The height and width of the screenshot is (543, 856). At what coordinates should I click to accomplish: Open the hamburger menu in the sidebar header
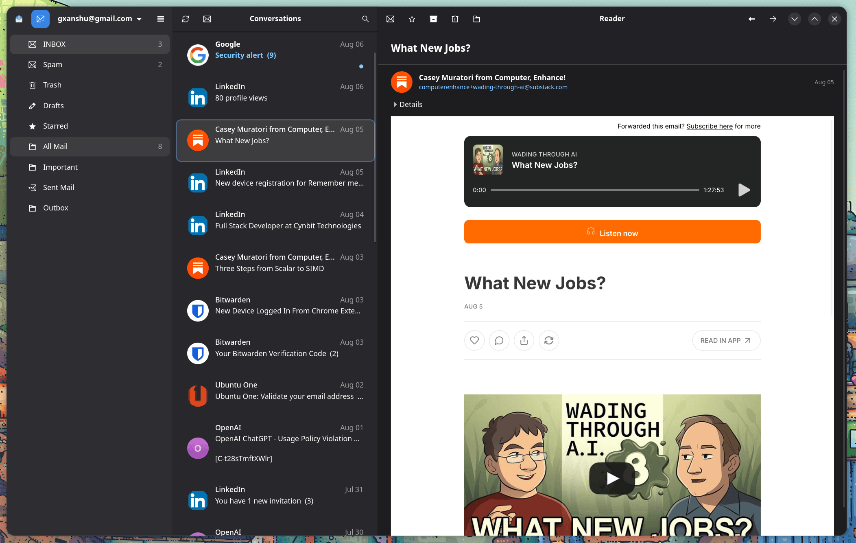click(161, 19)
